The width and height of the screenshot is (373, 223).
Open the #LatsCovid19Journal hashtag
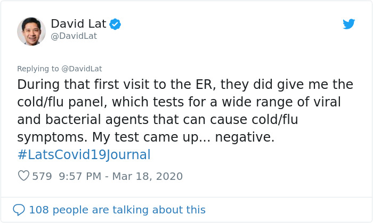coord(84,155)
